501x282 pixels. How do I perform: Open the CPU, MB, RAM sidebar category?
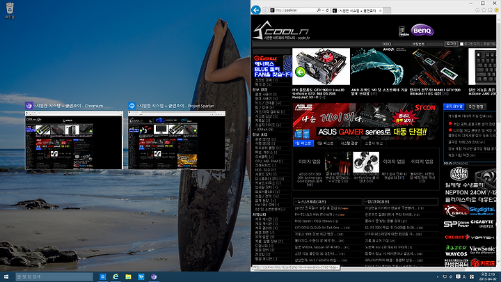tap(269, 161)
